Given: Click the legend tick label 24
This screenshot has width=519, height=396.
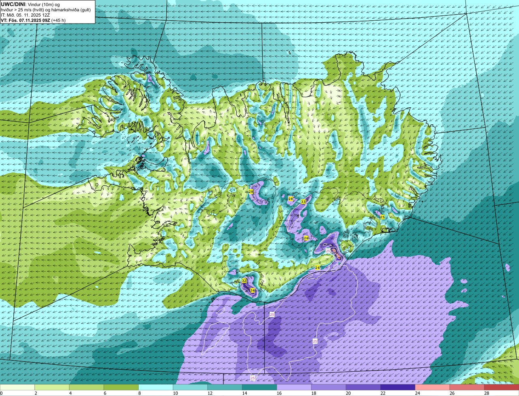Looking at the screenshot, I should pos(417,393).
